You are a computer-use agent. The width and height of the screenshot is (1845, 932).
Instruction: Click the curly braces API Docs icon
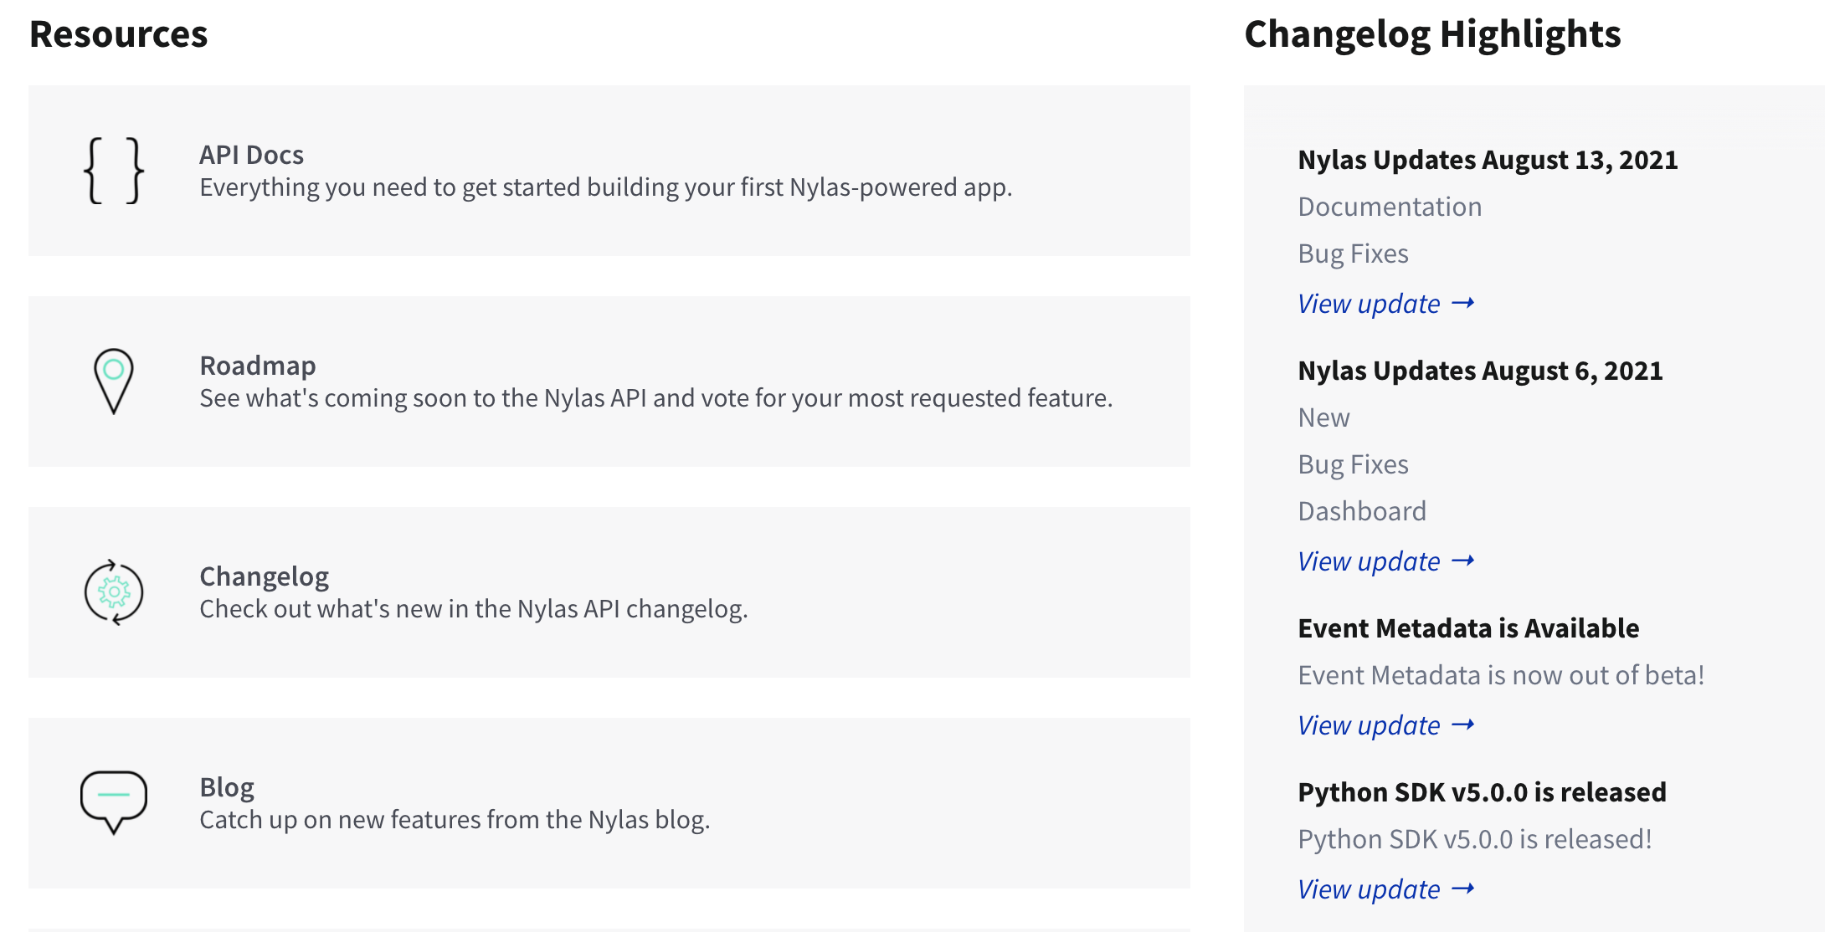tap(116, 171)
